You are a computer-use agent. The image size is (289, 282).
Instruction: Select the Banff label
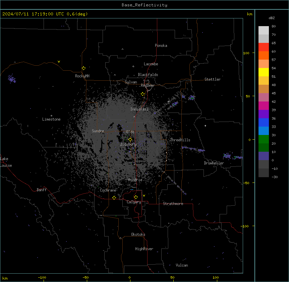(42, 190)
